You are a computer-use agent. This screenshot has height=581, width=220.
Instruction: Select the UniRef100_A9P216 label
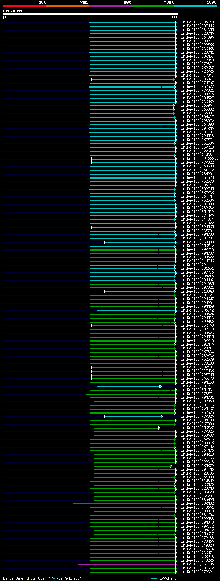point(197,250)
